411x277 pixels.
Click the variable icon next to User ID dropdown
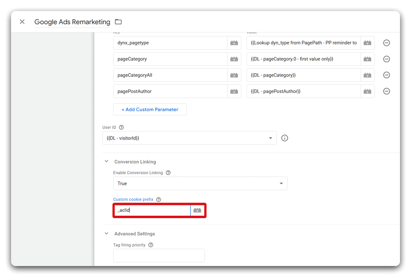point(284,138)
